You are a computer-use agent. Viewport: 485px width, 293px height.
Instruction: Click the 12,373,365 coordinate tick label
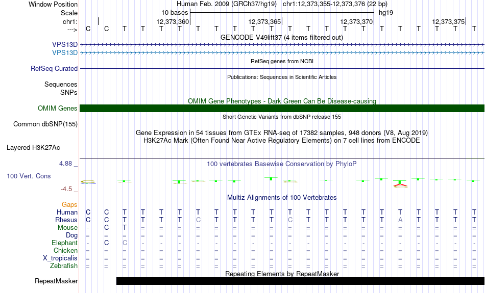point(264,21)
